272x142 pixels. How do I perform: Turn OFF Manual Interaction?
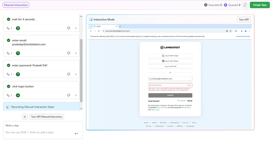point(47,117)
